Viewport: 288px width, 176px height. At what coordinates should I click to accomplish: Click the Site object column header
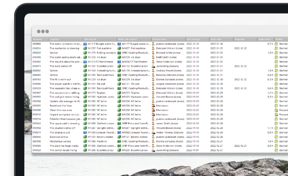pos(100,39)
